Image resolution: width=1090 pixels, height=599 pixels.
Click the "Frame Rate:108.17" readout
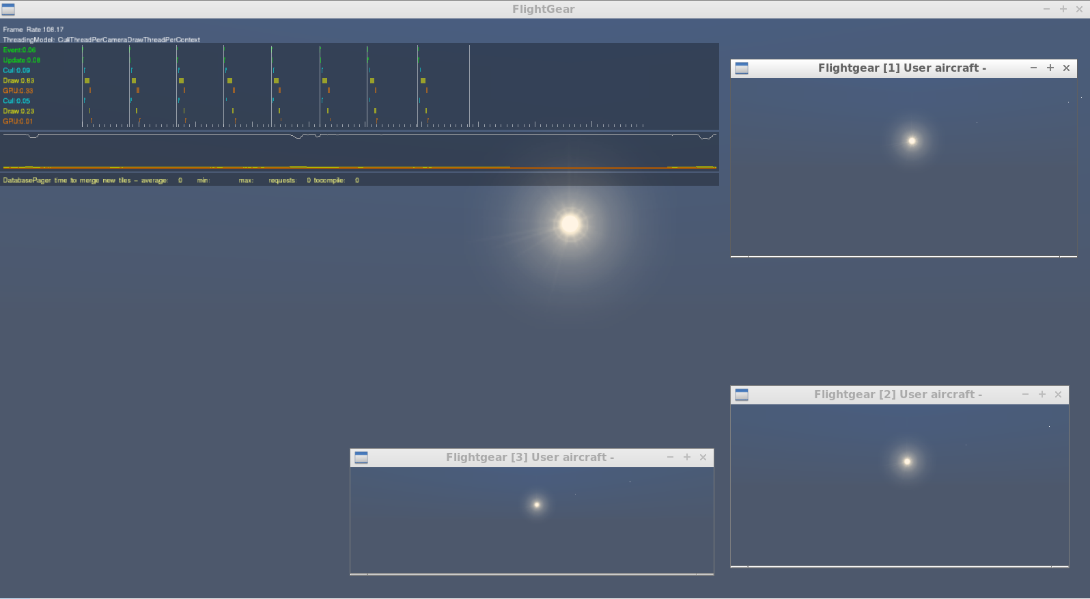33,29
